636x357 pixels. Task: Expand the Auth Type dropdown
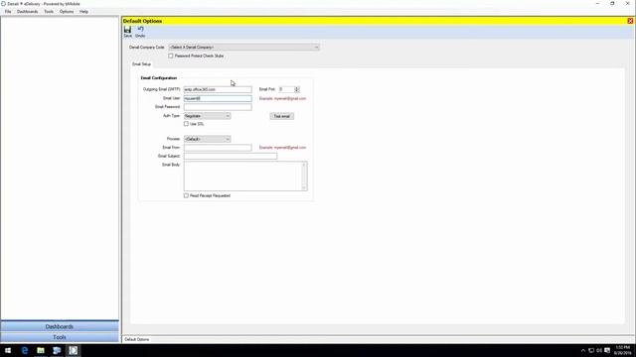click(208, 116)
